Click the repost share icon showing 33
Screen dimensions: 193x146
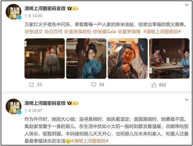coord(31,85)
